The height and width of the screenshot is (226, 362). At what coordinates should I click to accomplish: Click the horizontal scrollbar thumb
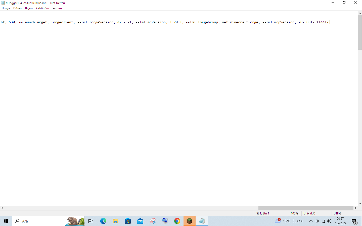pyautogui.click(x=306, y=208)
